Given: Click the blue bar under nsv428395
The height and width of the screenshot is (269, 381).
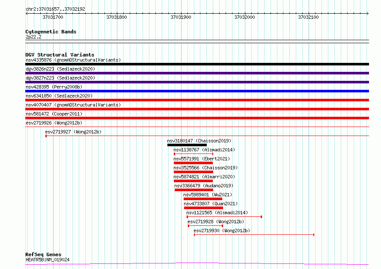Looking at the screenshot, I should 197,91.
